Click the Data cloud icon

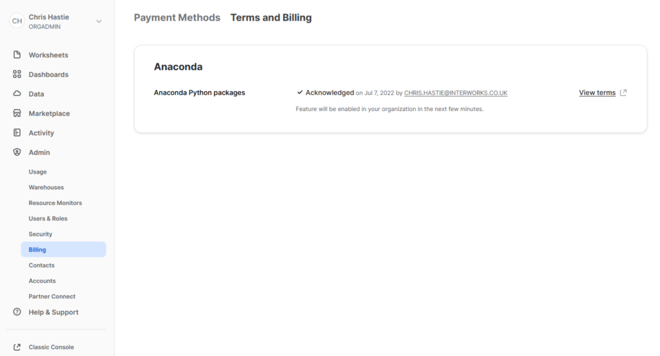pos(17,94)
